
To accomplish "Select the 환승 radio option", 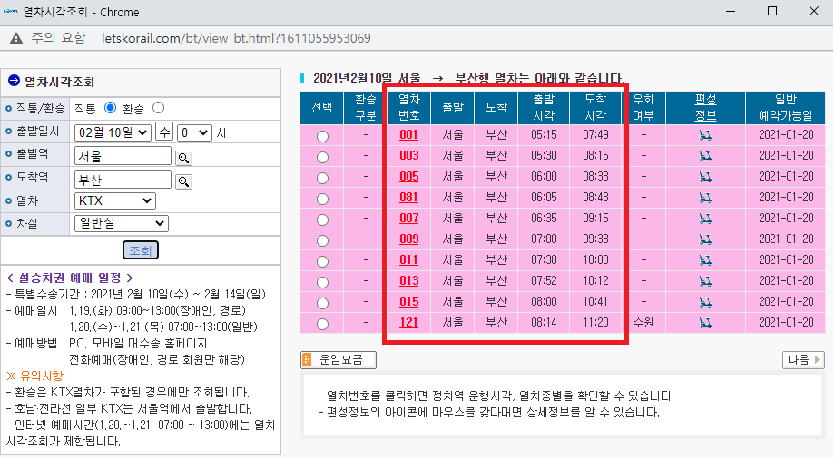I will (x=158, y=108).
